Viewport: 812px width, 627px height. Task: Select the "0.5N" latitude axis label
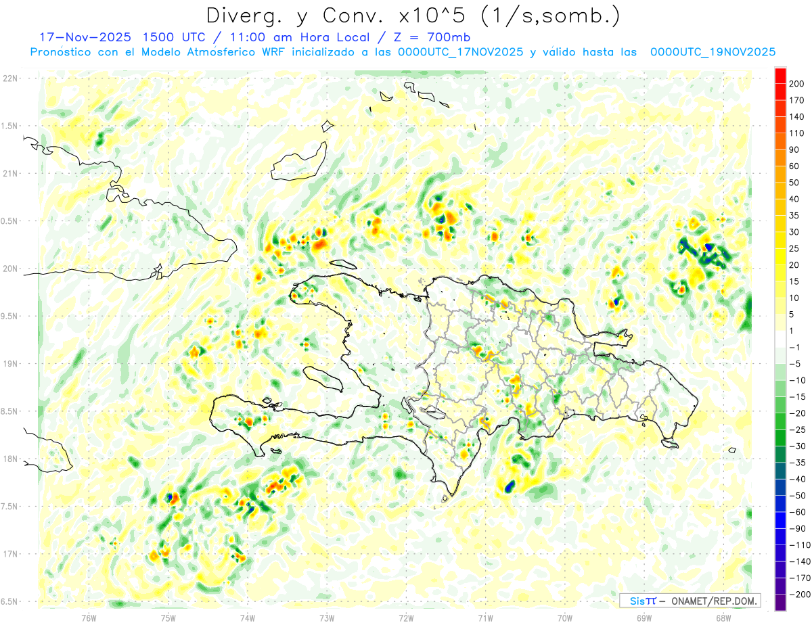[9, 221]
